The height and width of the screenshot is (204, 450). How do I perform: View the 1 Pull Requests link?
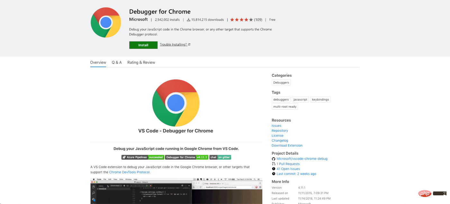tap(288, 164)
